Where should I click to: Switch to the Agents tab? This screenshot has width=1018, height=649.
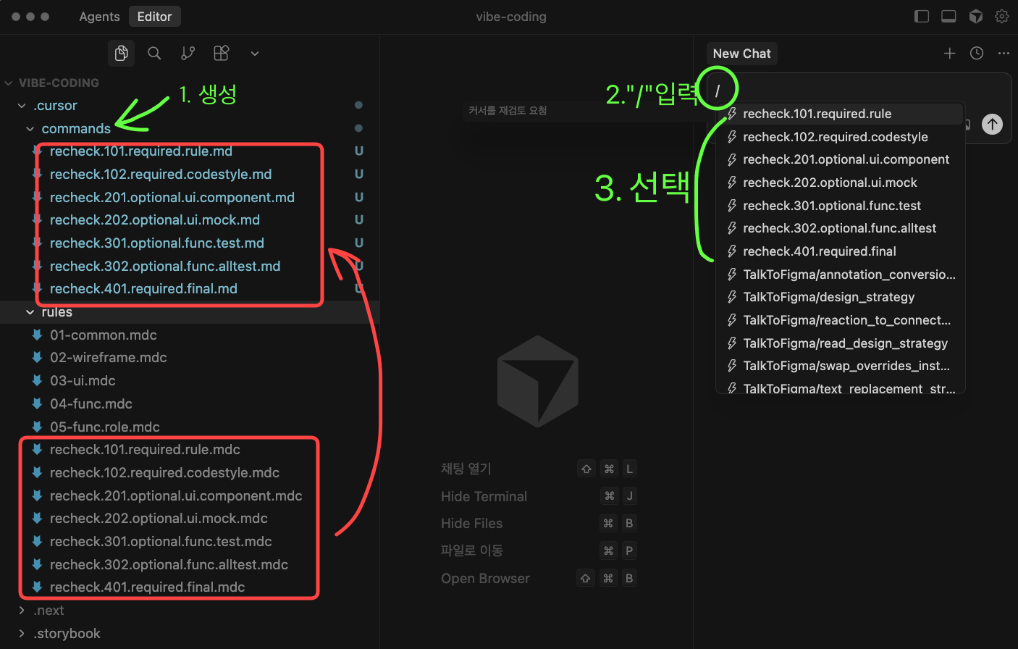[x=99, y=16]
